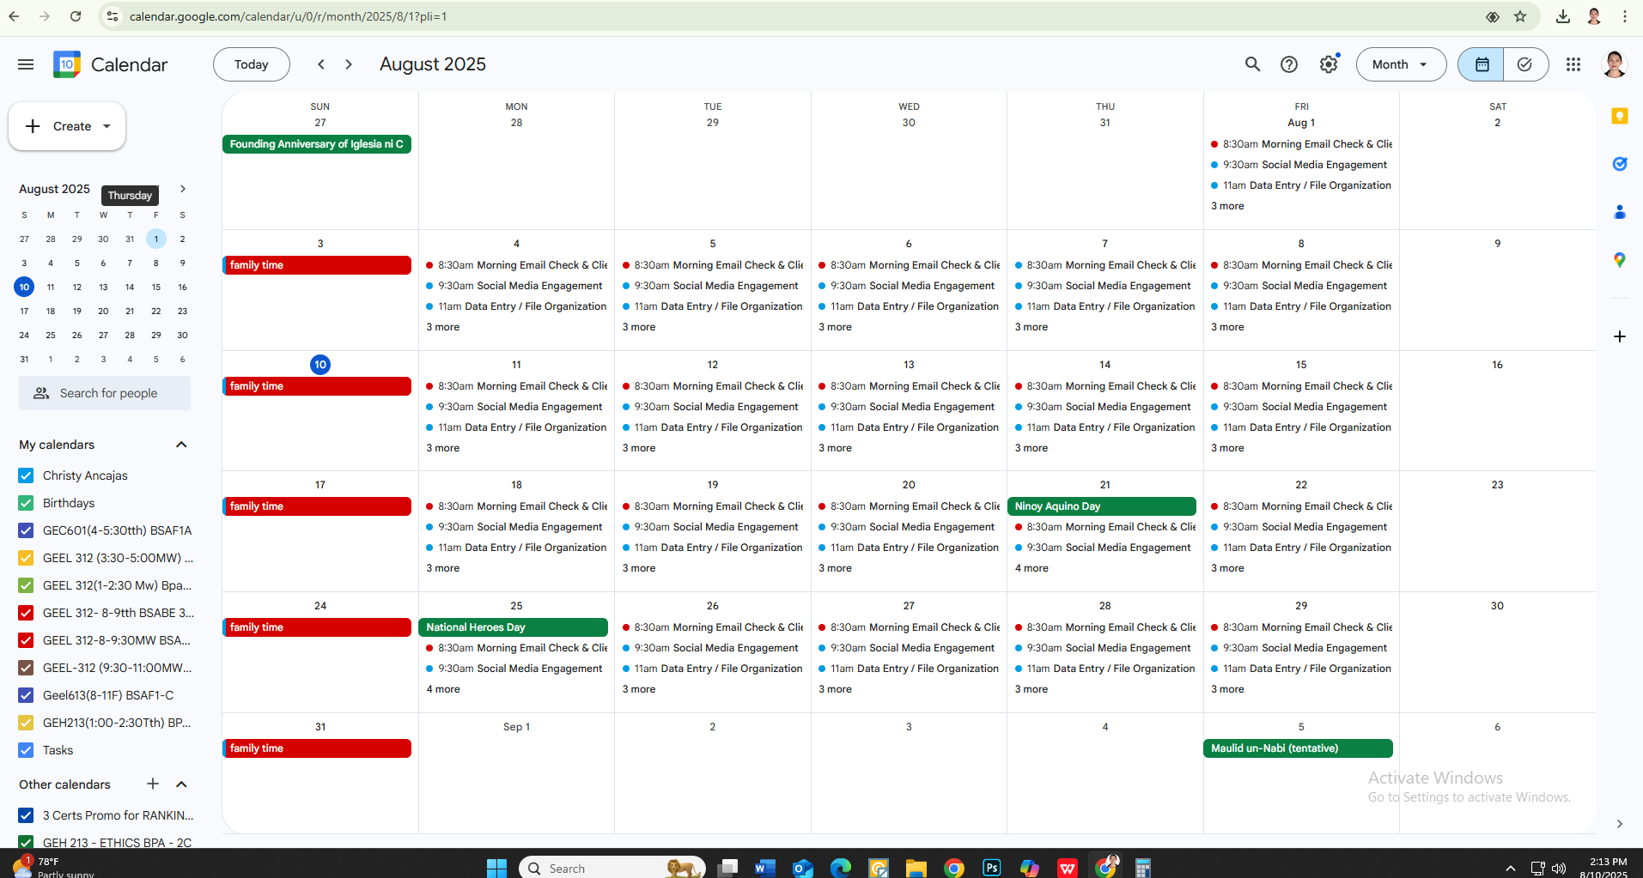Get add-ons with plus icon
Image resolution: width=1643 pixels, height=878 pixels.
[x=1620, y=336]
